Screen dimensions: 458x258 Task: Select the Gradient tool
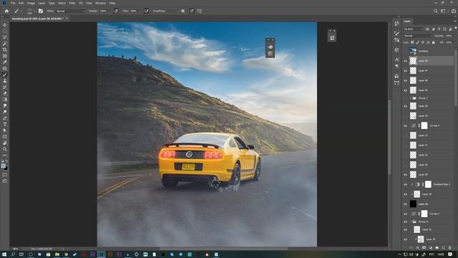pos(5,99)
